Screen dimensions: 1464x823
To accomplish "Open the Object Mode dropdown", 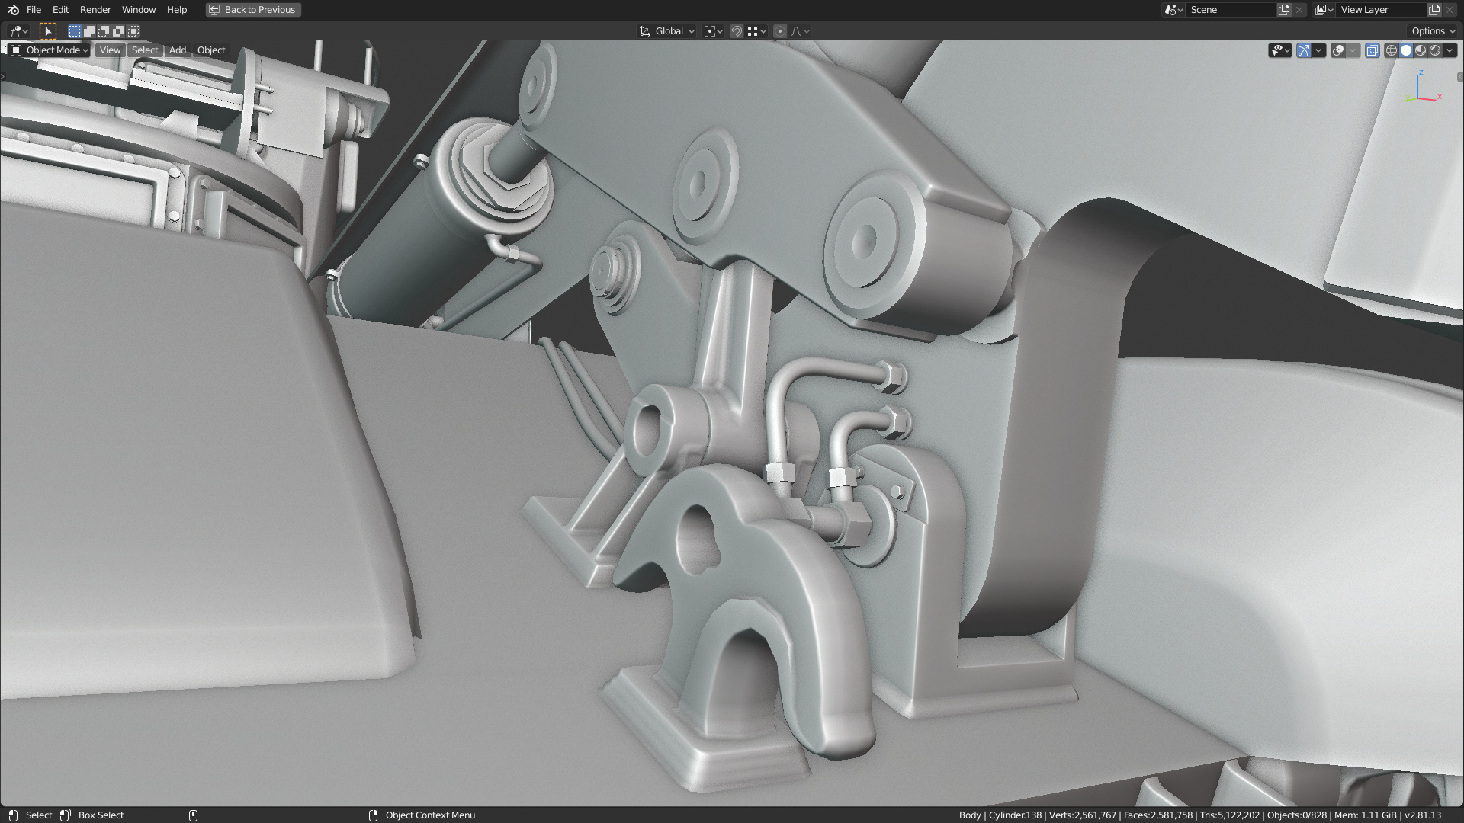I will click(50, 50).
